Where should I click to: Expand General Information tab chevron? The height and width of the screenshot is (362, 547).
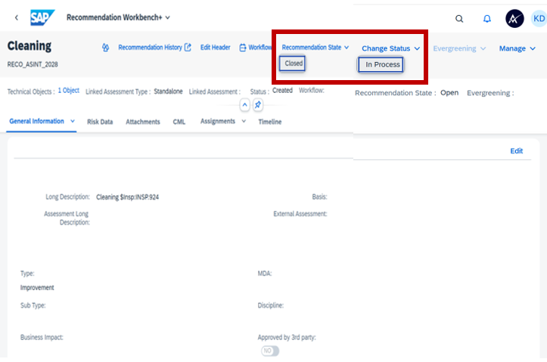[x=73, y=121]
